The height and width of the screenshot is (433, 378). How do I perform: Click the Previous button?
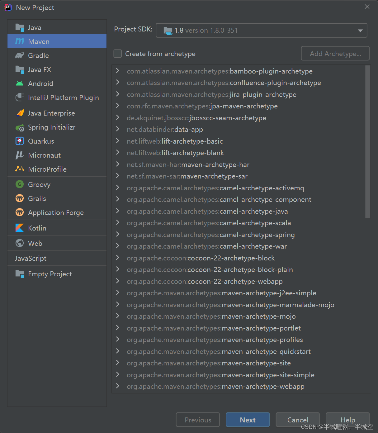click(x=198, y=420)
